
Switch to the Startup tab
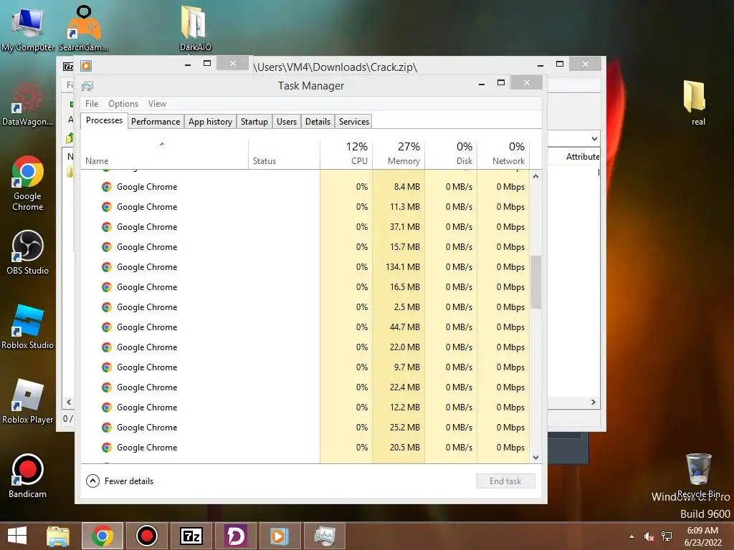click(254, 122)
